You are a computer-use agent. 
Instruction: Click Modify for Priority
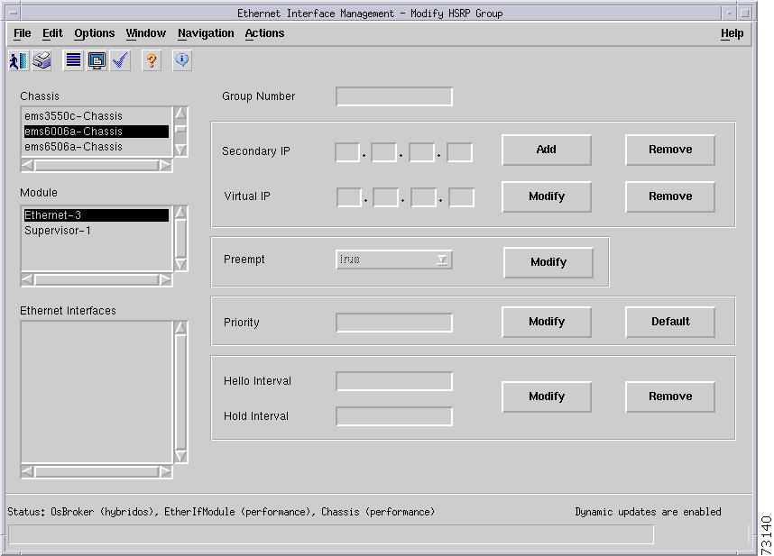tap(547, 322)
